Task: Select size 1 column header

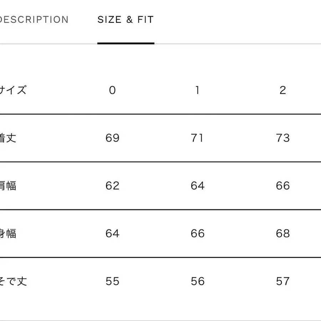Action: [x=197, y=90]
